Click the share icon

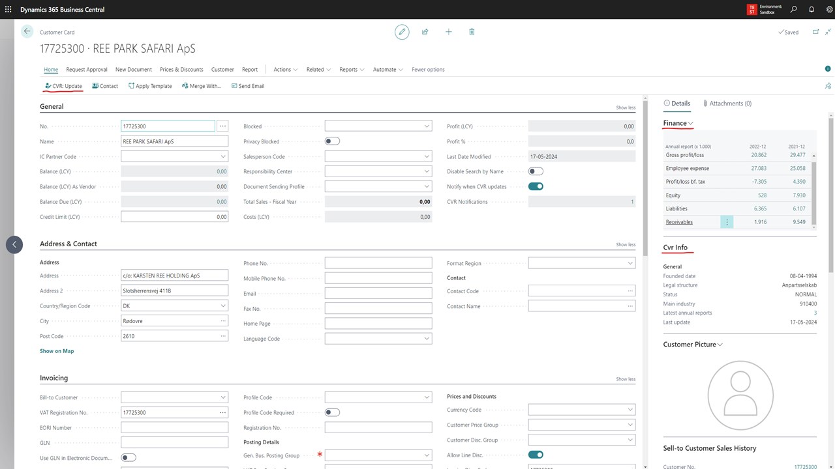click(425, 31)
